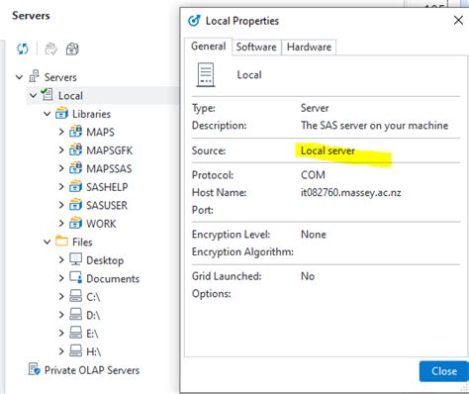Open the Software tab

(256, 48)
